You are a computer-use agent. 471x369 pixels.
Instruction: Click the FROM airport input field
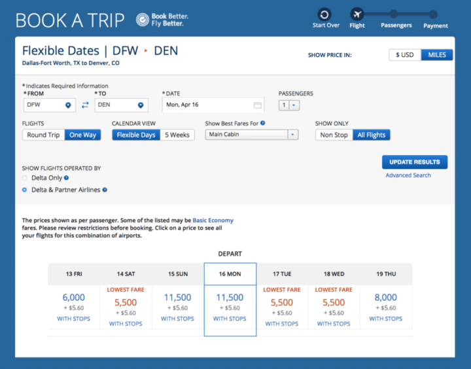tap(50, 105)
